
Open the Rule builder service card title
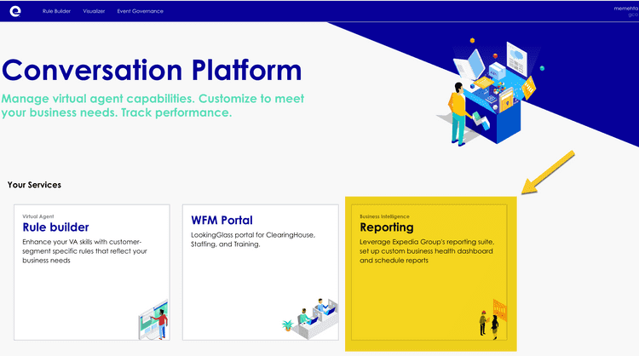pyautogui.click(x=55, y=227)
